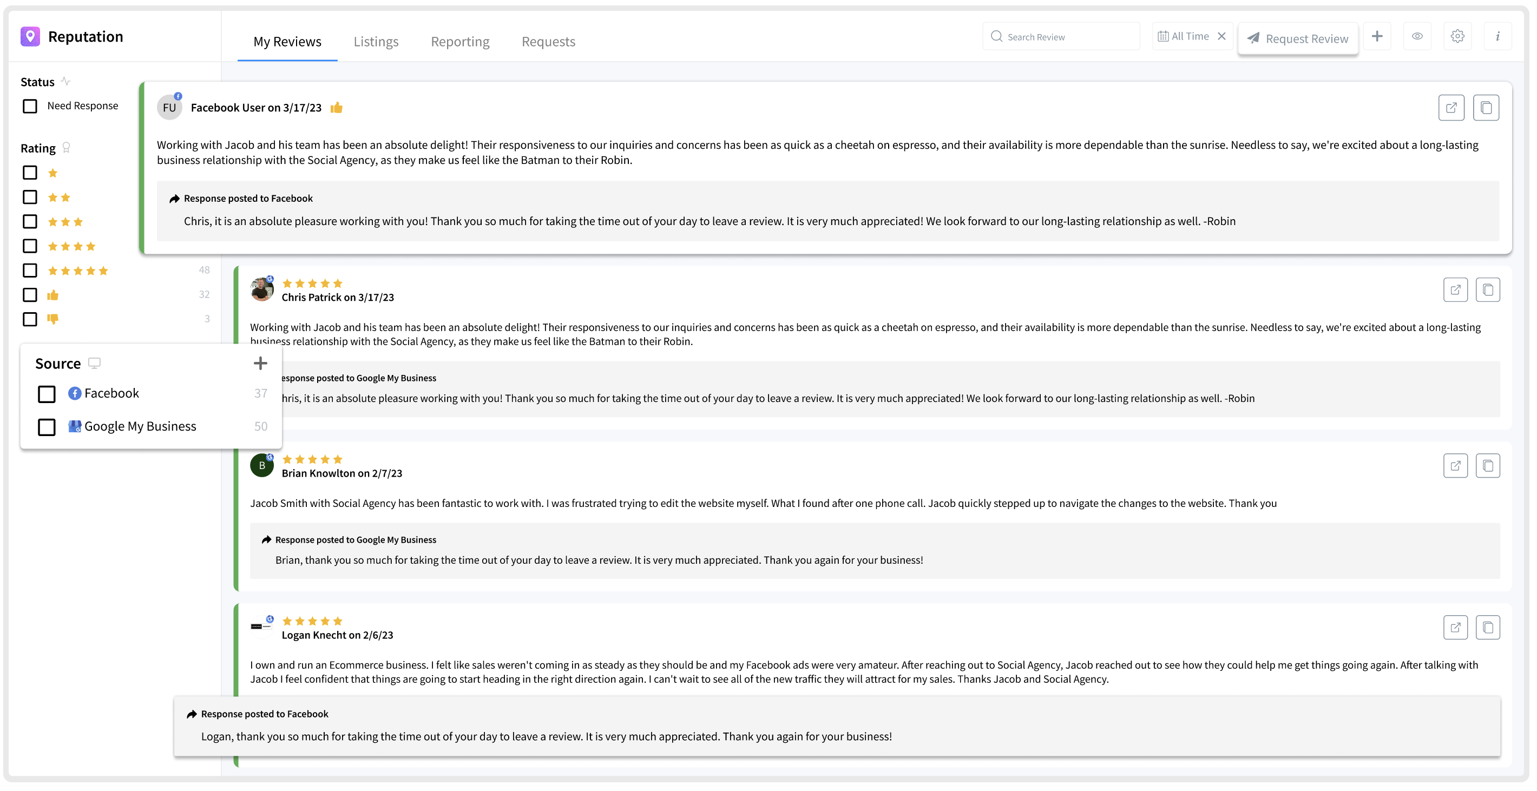Click reply arrow icon on first Facebook response
The image size is (1537, 791).
(174, 199)
